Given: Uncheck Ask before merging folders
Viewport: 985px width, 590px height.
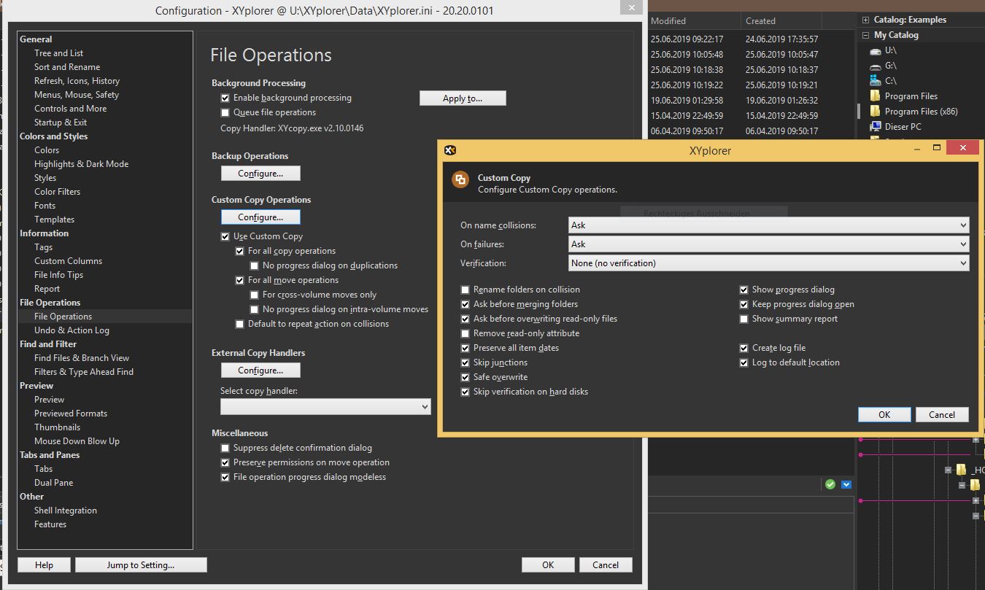Looking at the screenshot, I should click(x=465, y=304).
